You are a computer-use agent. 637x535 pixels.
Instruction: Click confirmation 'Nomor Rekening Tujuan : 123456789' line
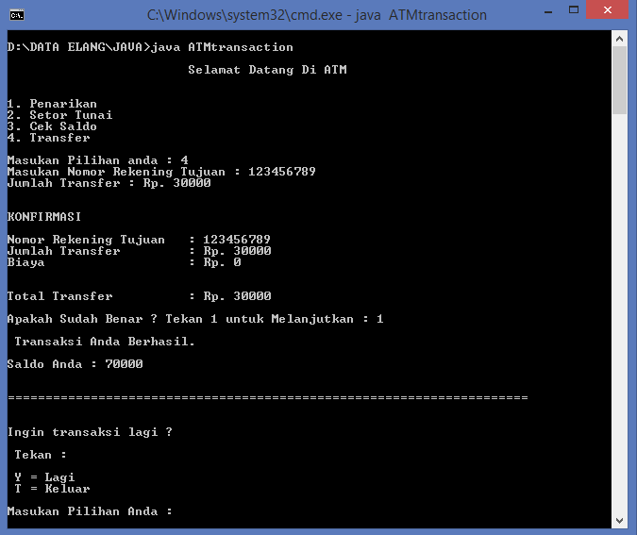[139, 240]
